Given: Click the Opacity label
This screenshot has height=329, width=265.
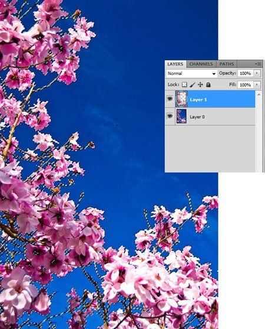Looking at the screenshot, I should [227, 73].
